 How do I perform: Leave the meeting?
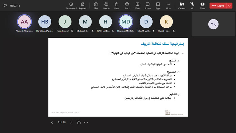[218, 6]
